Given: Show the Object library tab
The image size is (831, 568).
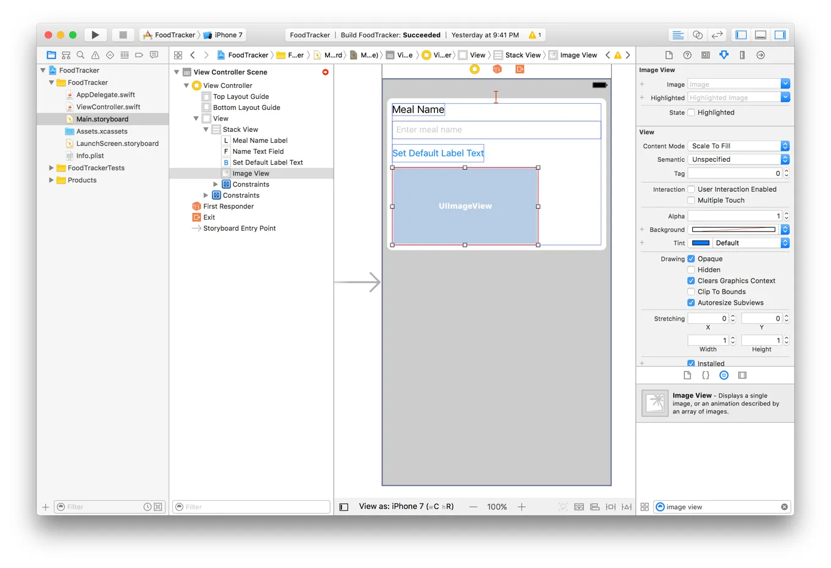Looking at the screenshot, I should click(x=724, y=375).
